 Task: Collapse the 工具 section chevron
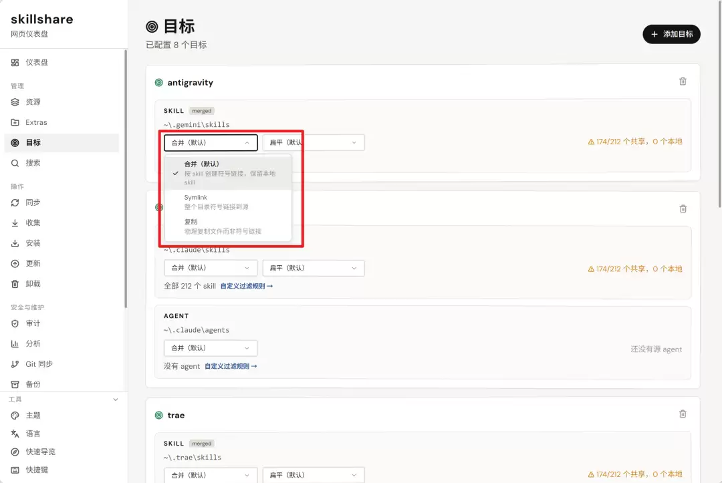point(116,399)
